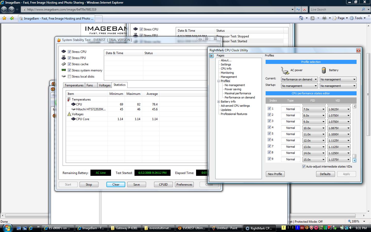This screenshot has height=232, width=371.
Task: Click the Add to Favorites icon
Action: pos(12,18)
